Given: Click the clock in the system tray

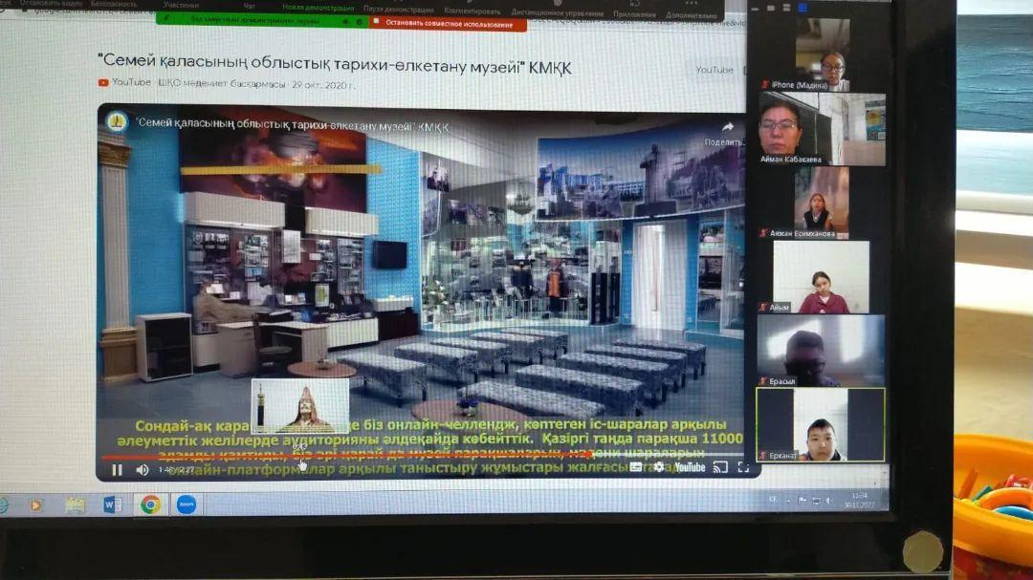Looking at the screenshot, I should pos(859,501).
